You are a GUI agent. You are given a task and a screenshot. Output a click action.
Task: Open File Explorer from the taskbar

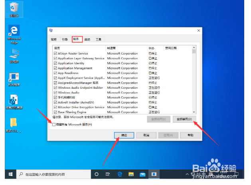coord(131,174)
